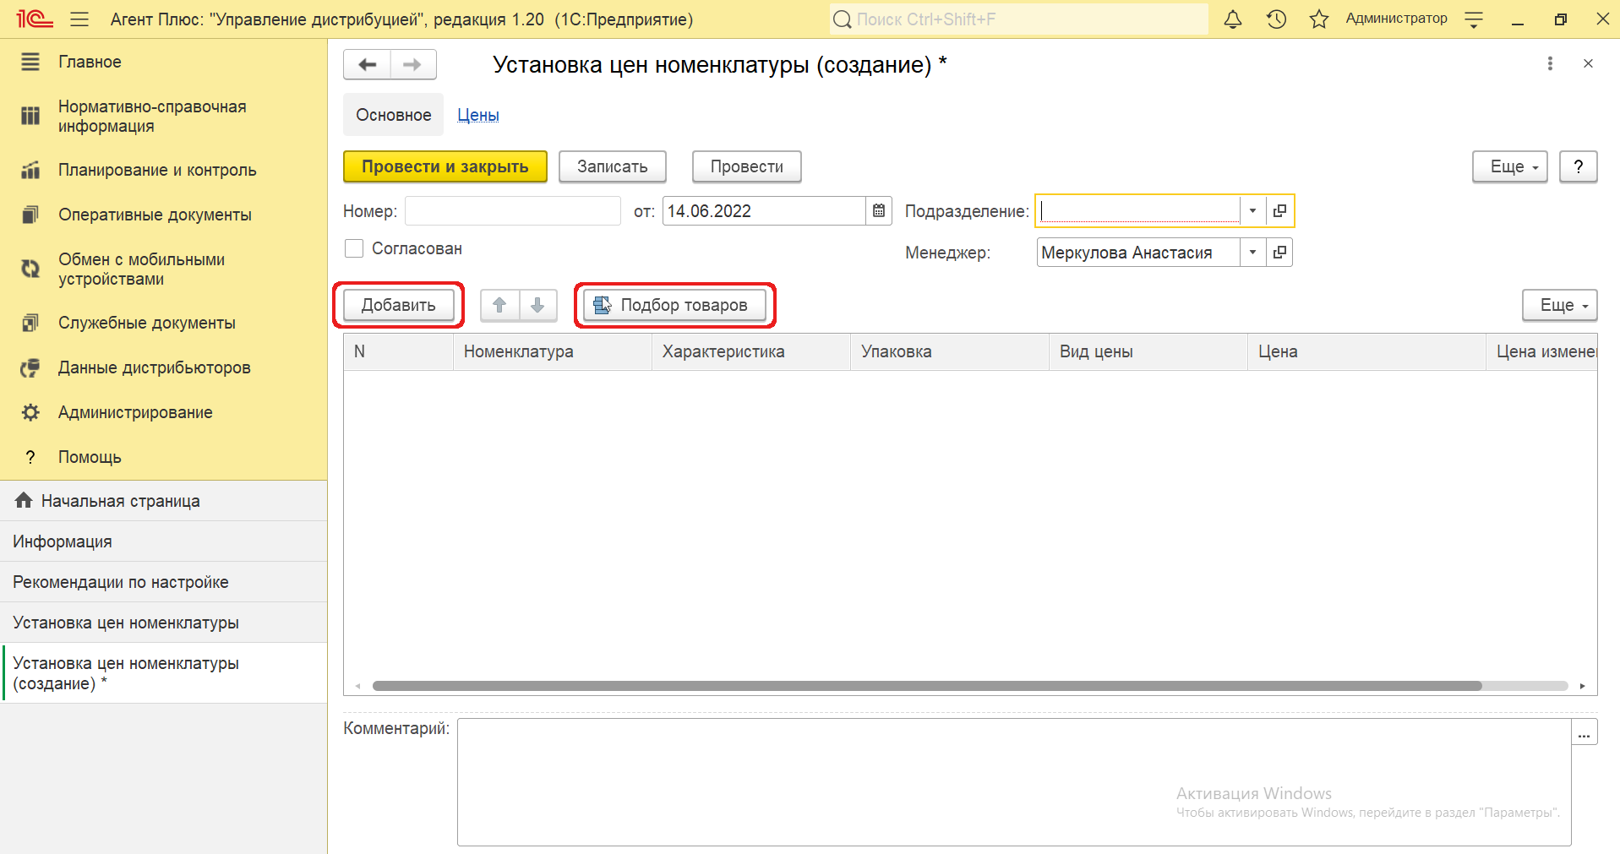
Task: Click the Администрирование gear section
Action: tap(135, 412)
